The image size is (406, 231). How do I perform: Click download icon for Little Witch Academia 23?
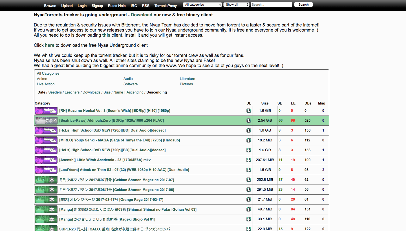point(249,160)
